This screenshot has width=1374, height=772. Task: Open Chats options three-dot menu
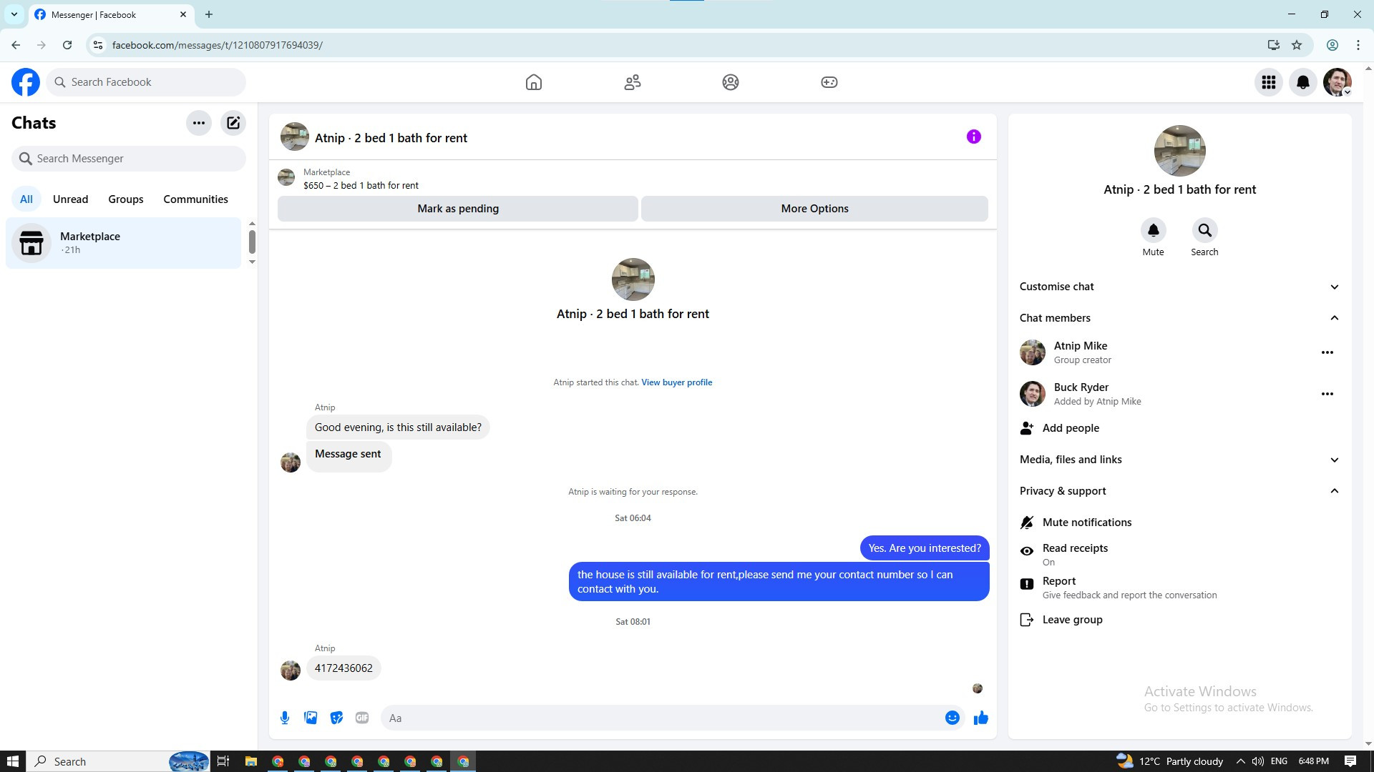[x=199, y=123]
